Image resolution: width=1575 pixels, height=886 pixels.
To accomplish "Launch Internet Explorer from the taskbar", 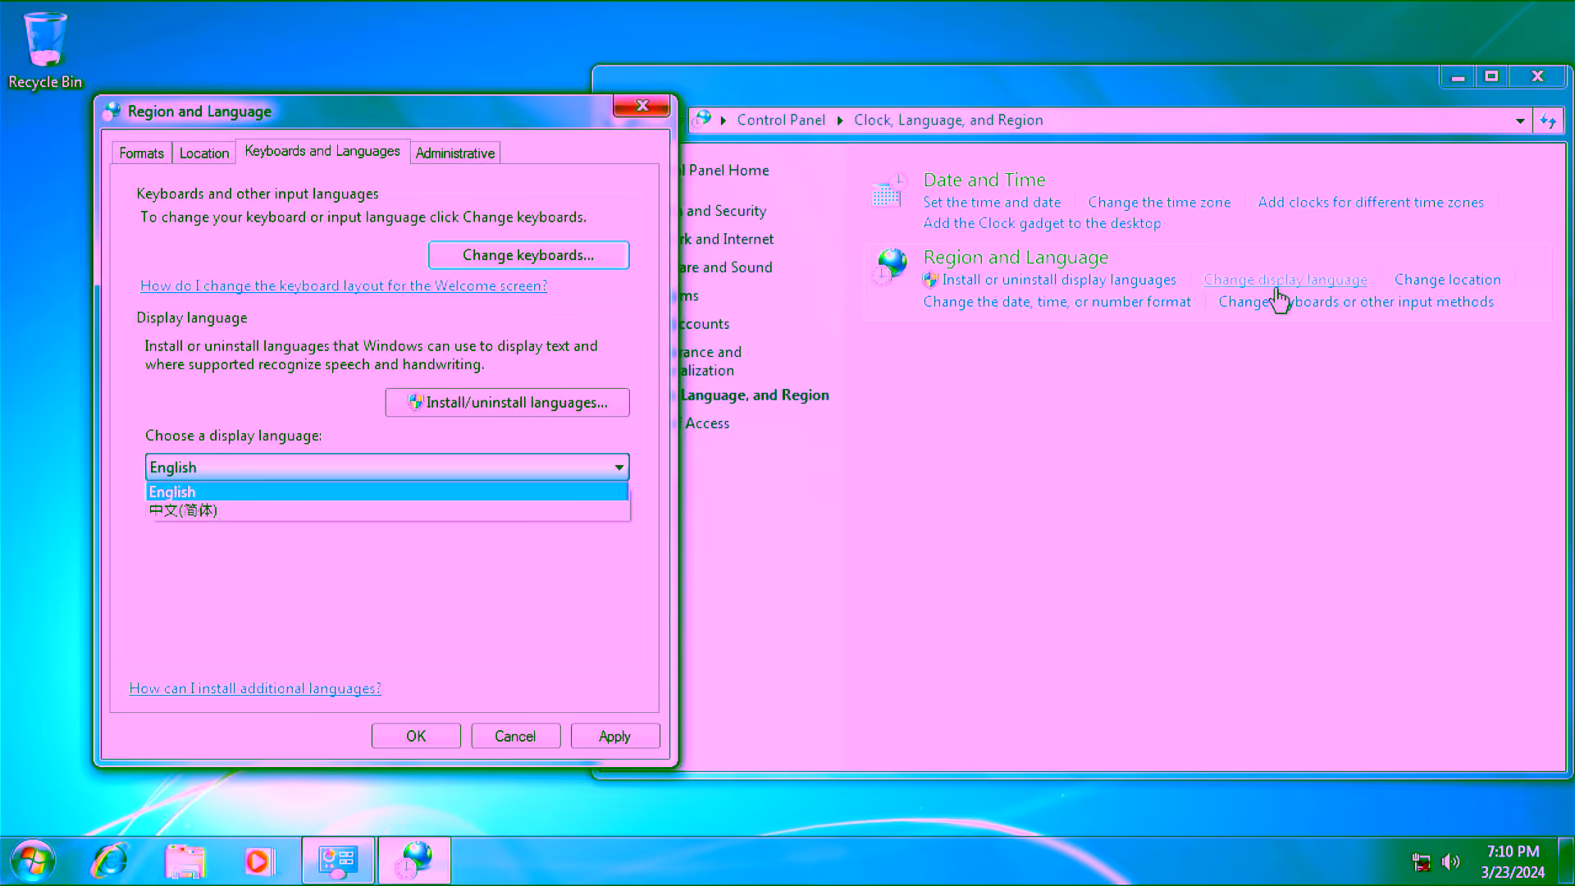I will pos(110,861).
